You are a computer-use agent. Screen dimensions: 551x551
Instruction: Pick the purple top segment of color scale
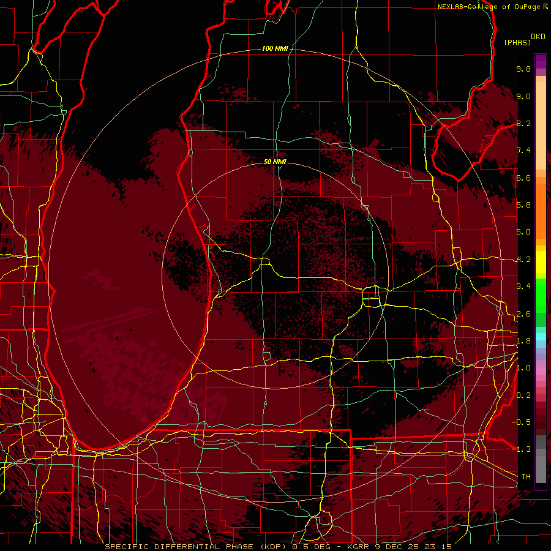(x=541, y=61)
